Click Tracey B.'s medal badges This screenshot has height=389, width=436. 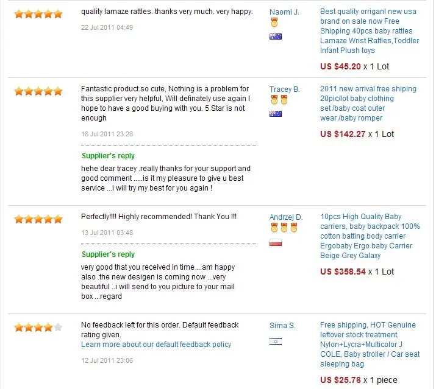pos(279,99)
